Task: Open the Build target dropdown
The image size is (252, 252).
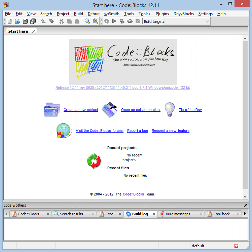Action: 187,22
